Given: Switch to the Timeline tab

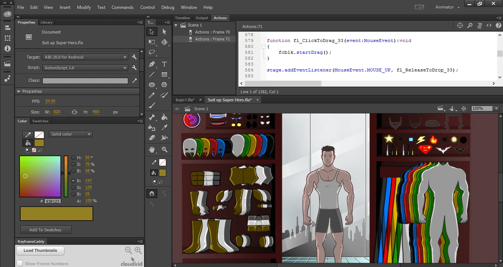Looking at the screenshot, I should (182, 18).
